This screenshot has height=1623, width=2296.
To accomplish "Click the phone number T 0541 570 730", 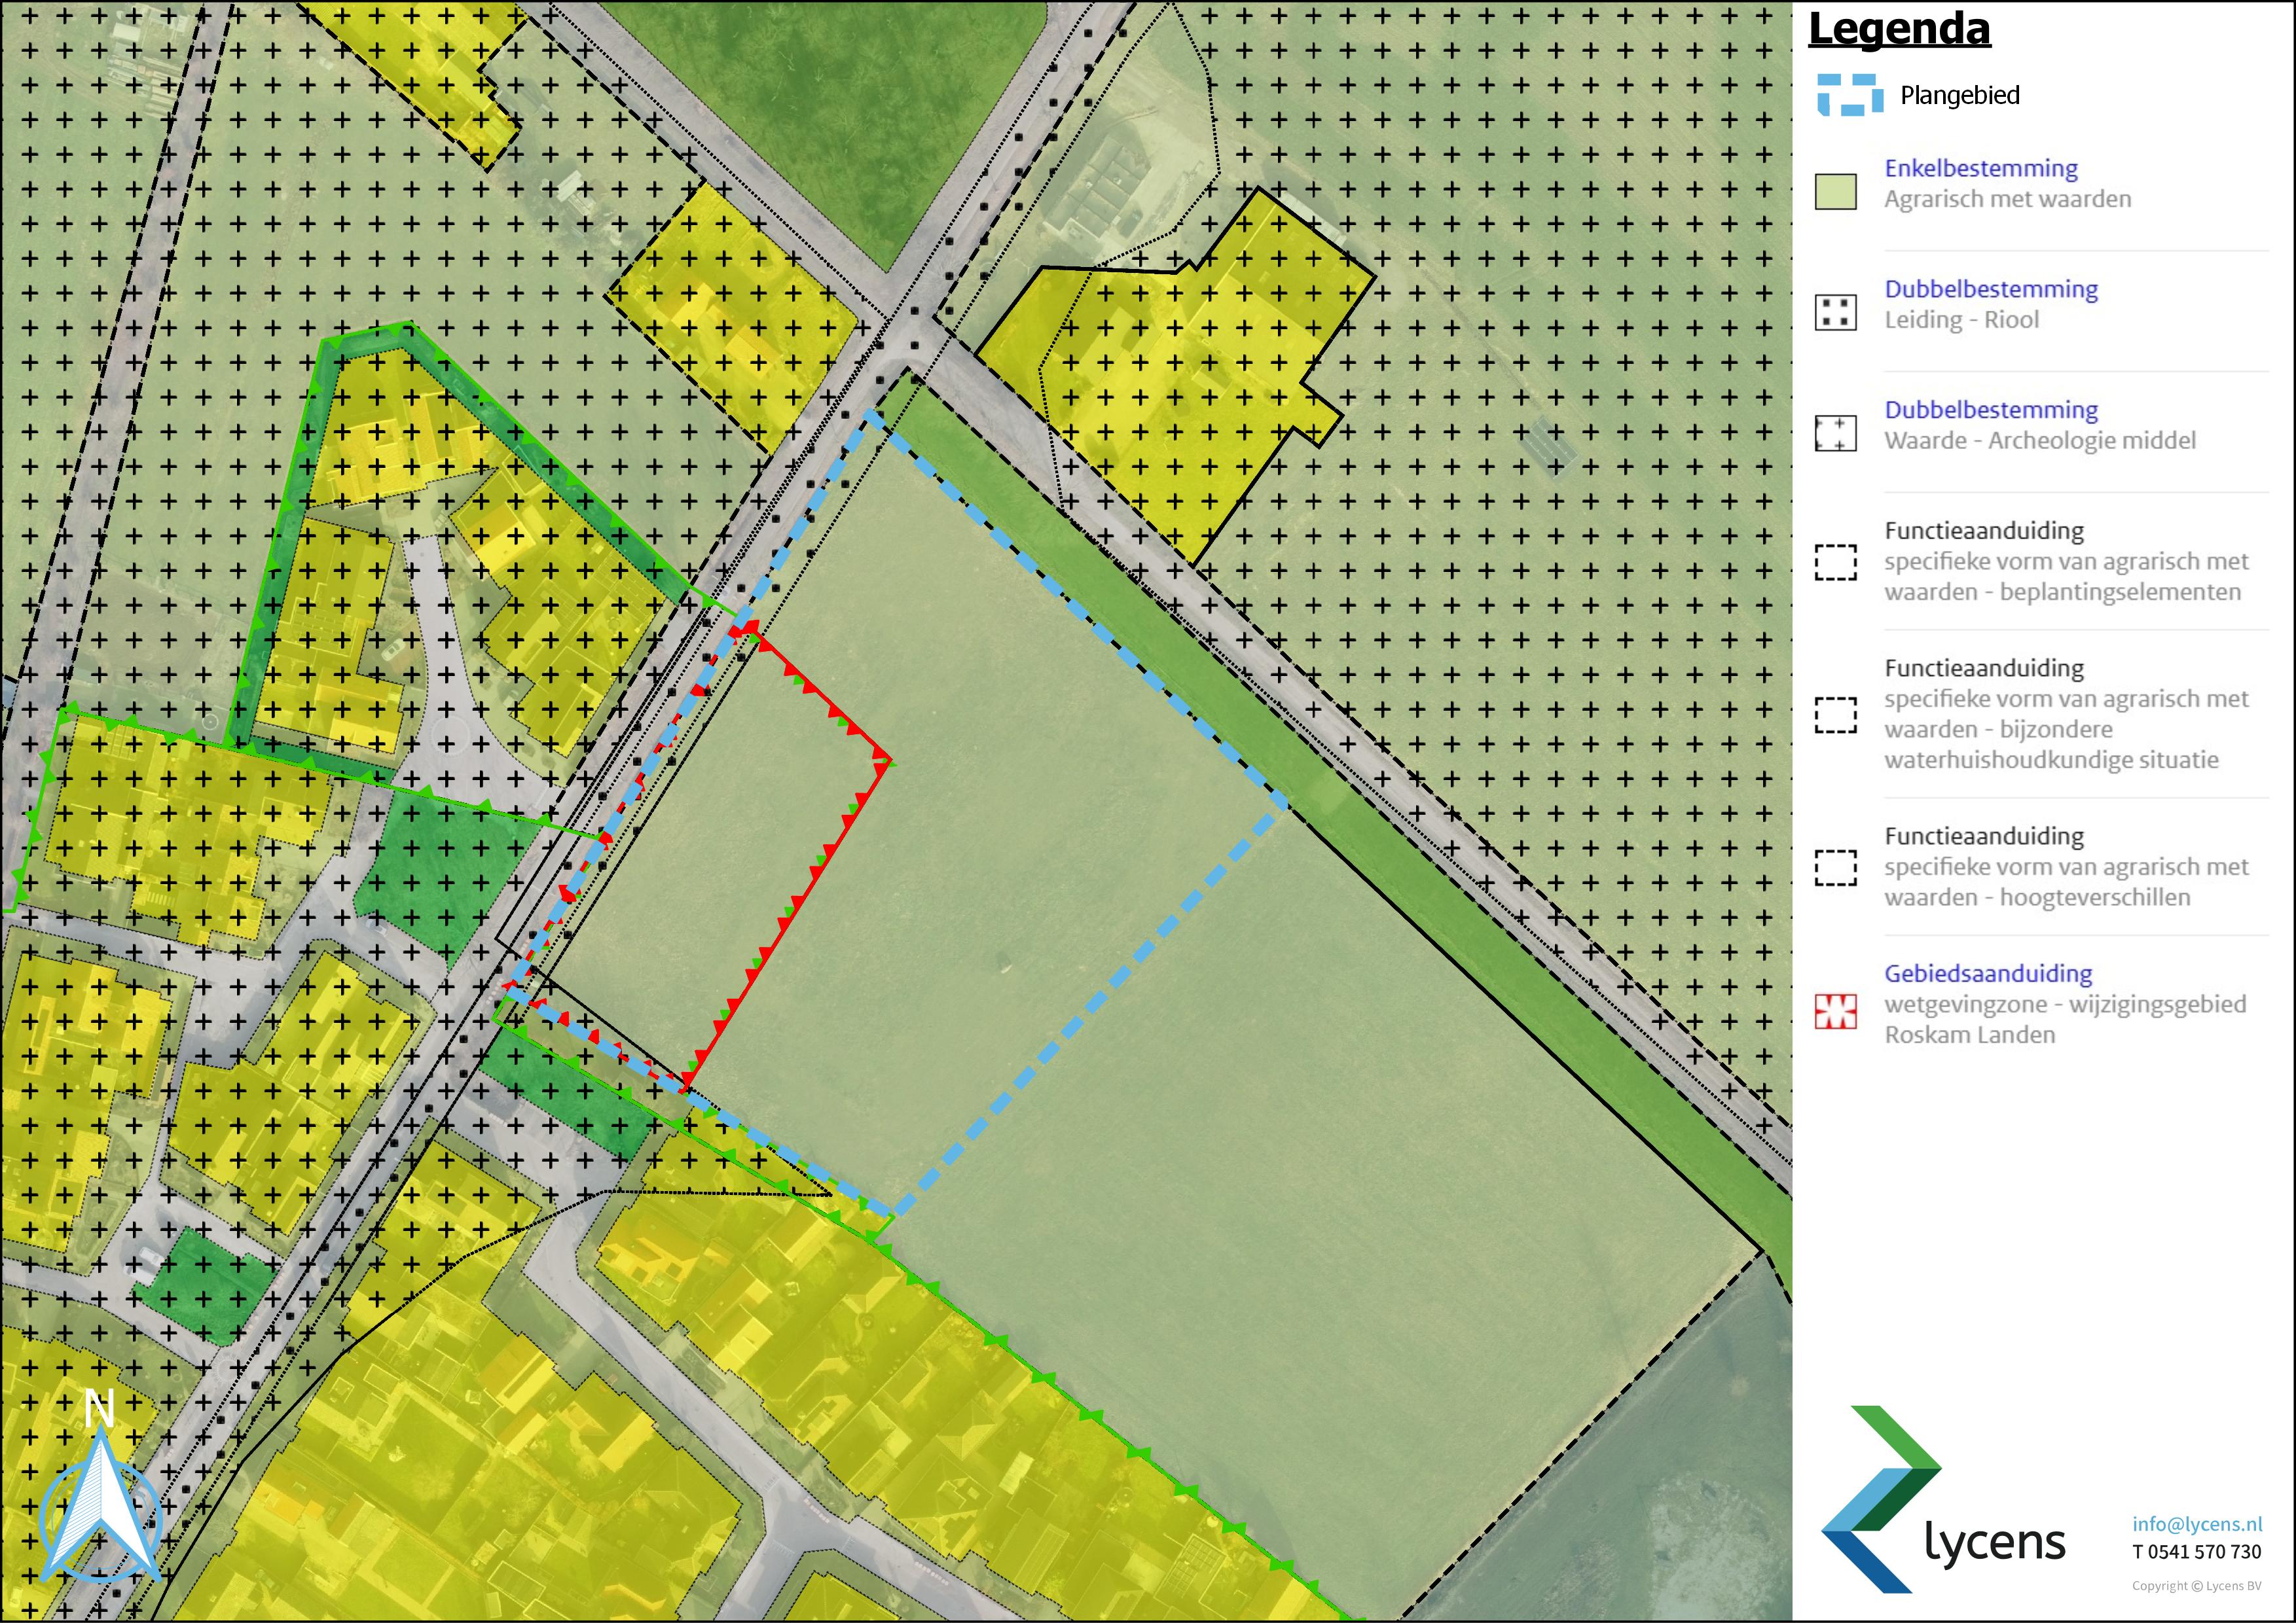I will (x=2196, y=1552).
